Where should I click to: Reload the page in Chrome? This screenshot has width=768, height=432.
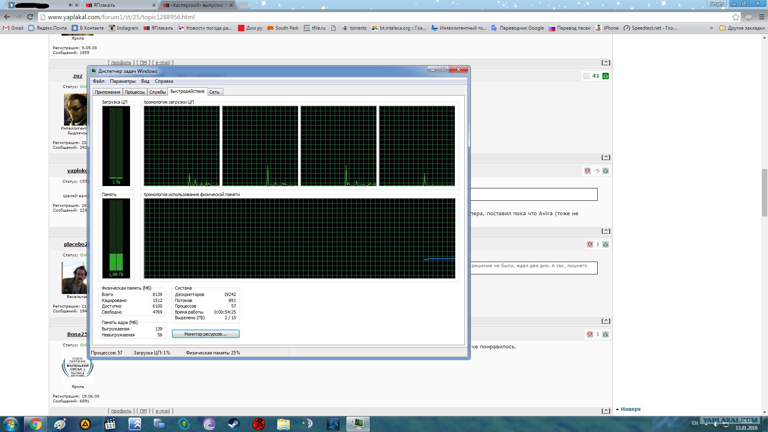pyautogui.click(x=30, y=17)
